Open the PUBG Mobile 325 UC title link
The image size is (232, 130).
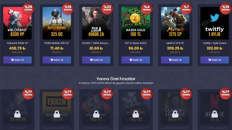(57, 43)
